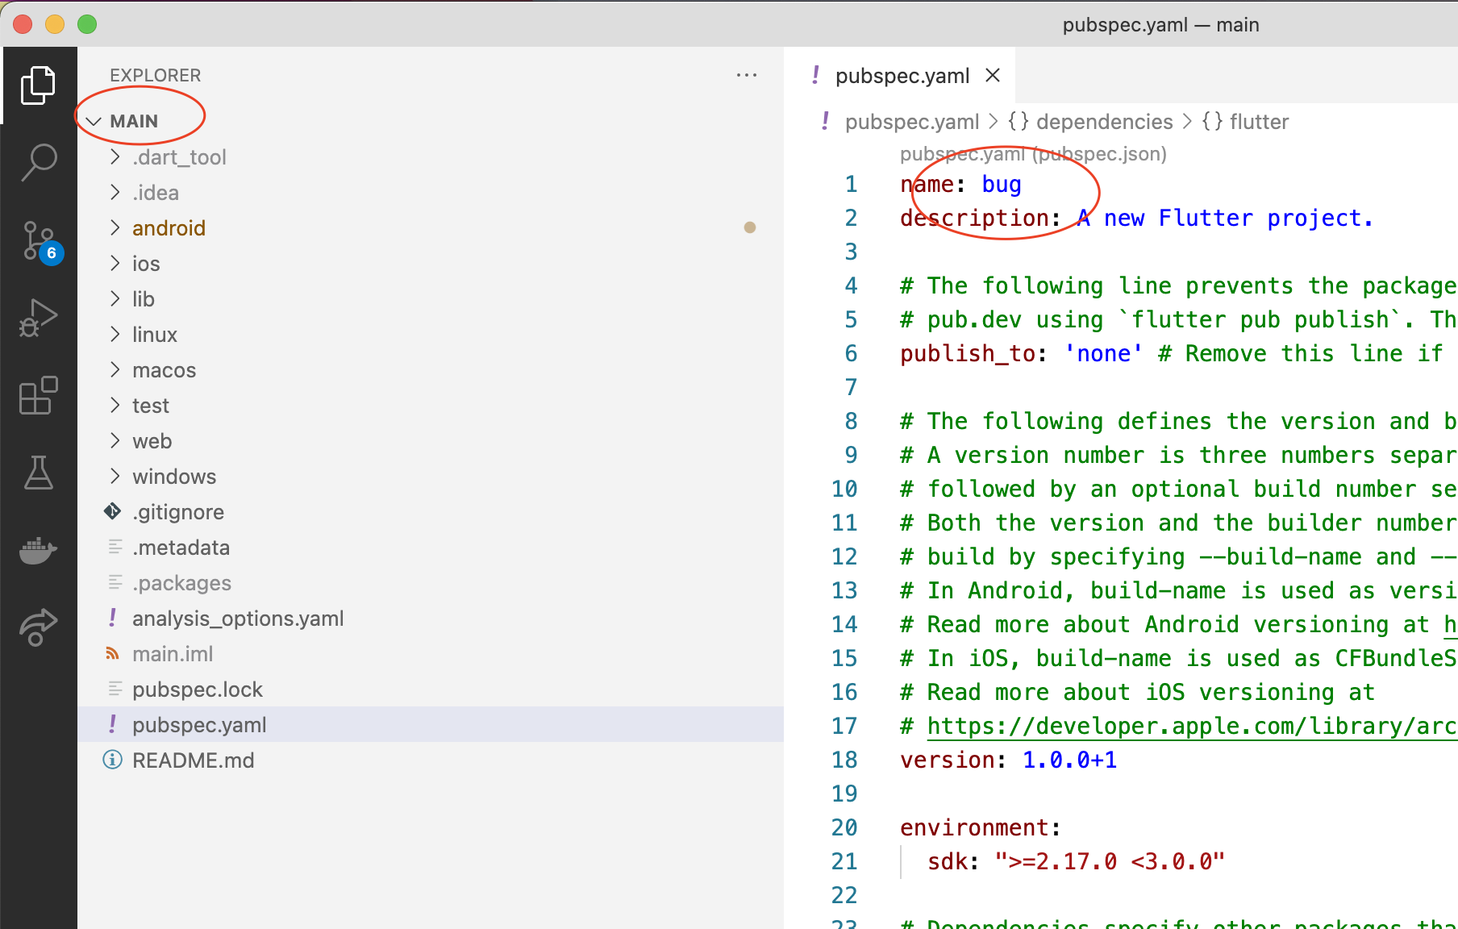The image size is (1458, 929).
Task: Open Explorer more actions ellipsis
Action: pos(747,75)
